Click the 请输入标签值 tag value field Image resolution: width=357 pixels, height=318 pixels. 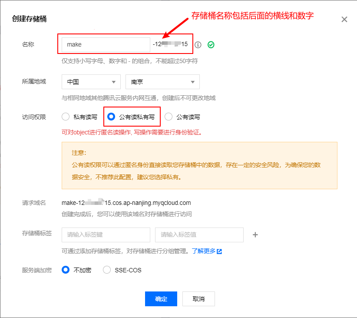tap(199, 235)
